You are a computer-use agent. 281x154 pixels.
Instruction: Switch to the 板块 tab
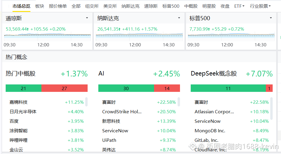40,6
